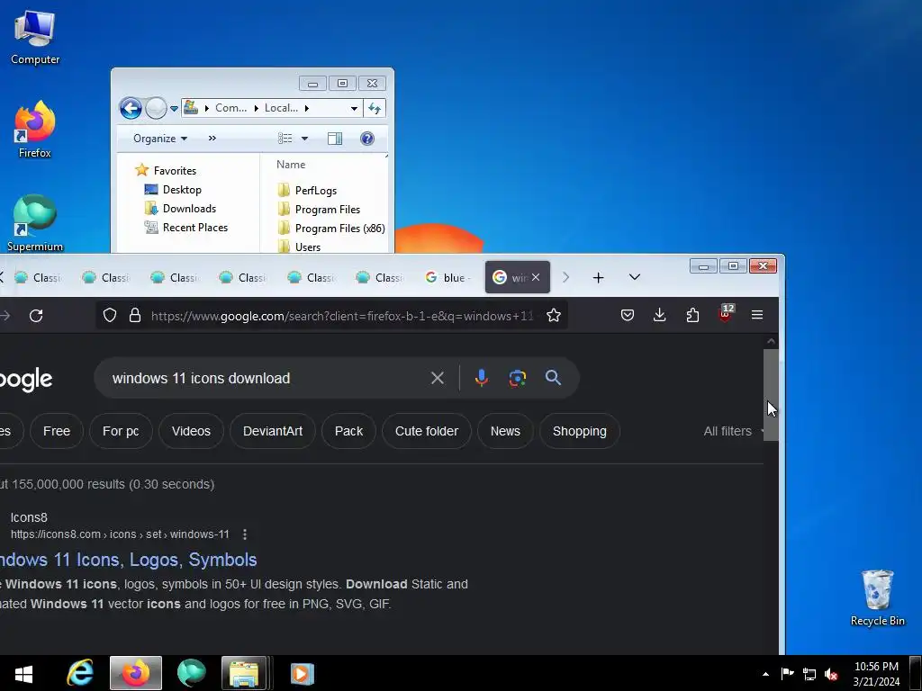Viewport: 922px width, 691px height.
Task: Click the Google search query box
Action: [x=265, y=379]
